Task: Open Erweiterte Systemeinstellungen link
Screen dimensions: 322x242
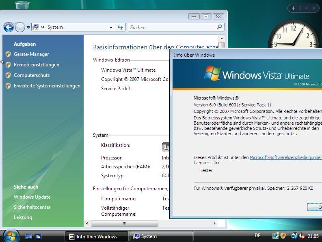Action: pos(47,86)
